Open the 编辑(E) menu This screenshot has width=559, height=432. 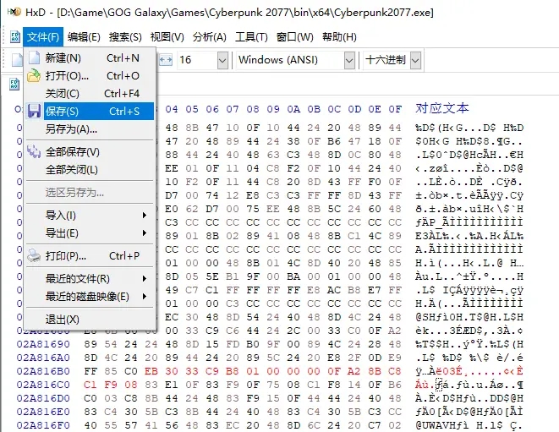pos(84,36)
